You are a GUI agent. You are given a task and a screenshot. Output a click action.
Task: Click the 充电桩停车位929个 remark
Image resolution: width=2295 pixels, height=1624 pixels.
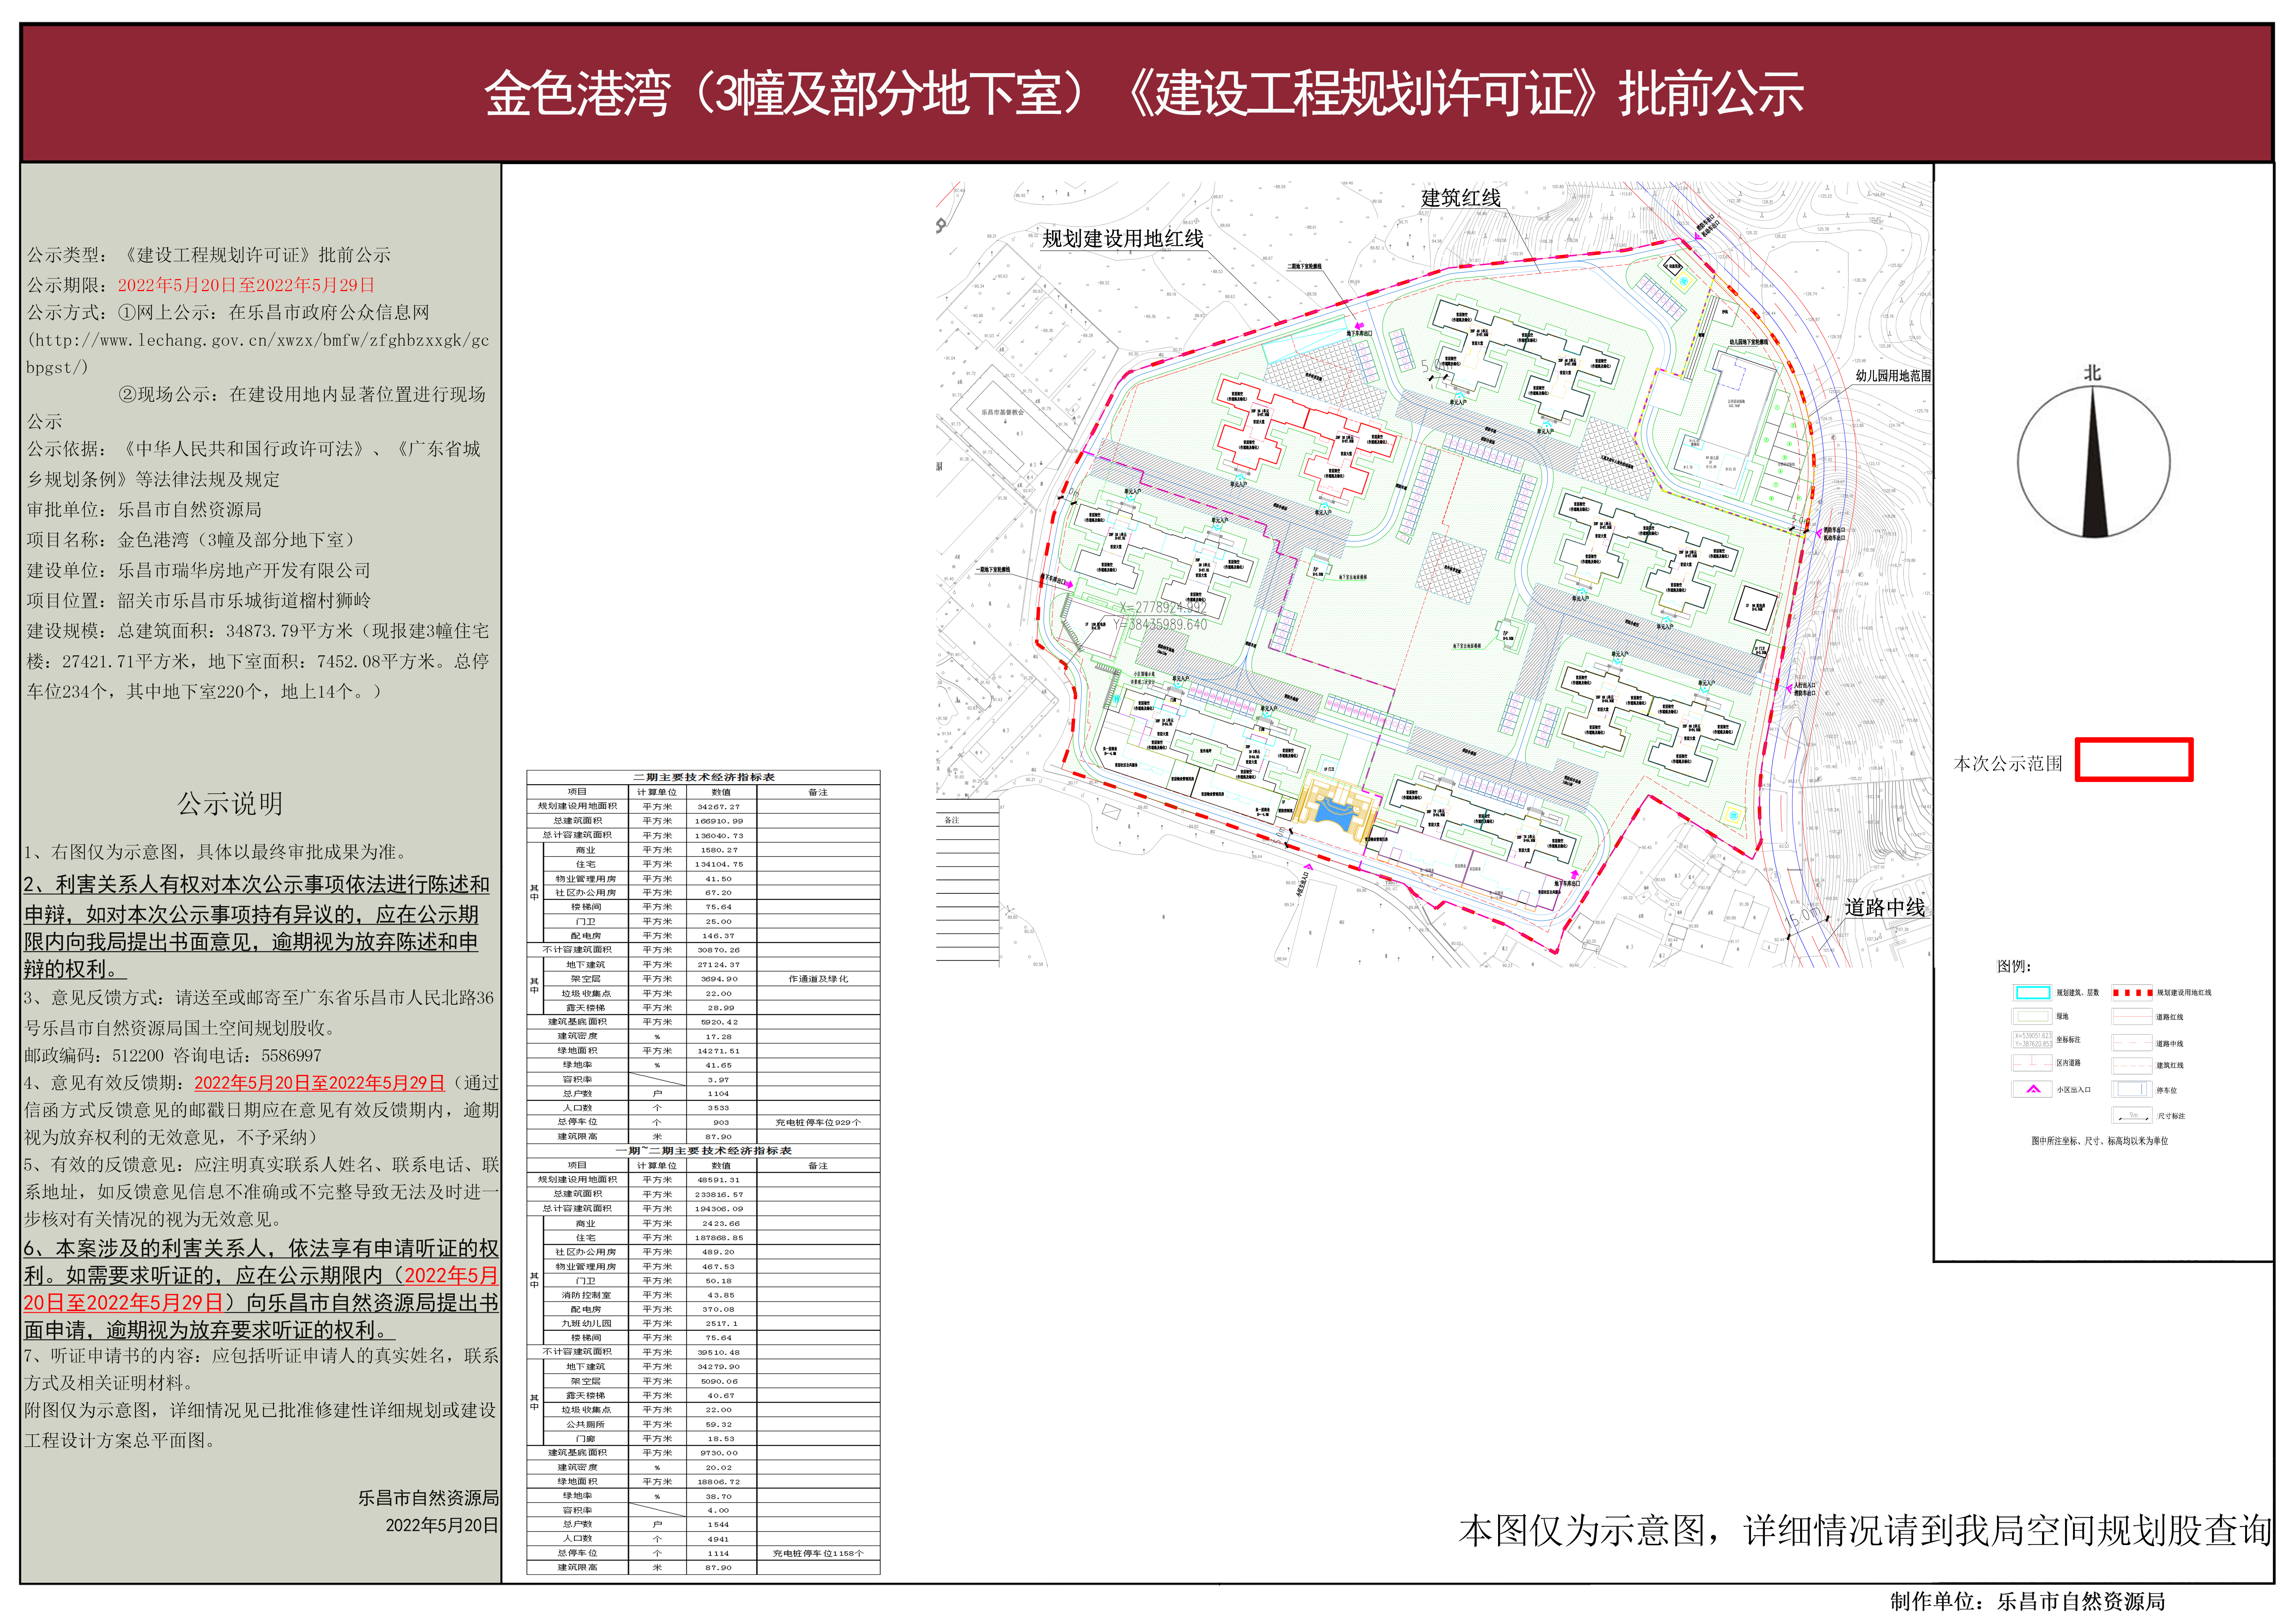[818, 1122]
